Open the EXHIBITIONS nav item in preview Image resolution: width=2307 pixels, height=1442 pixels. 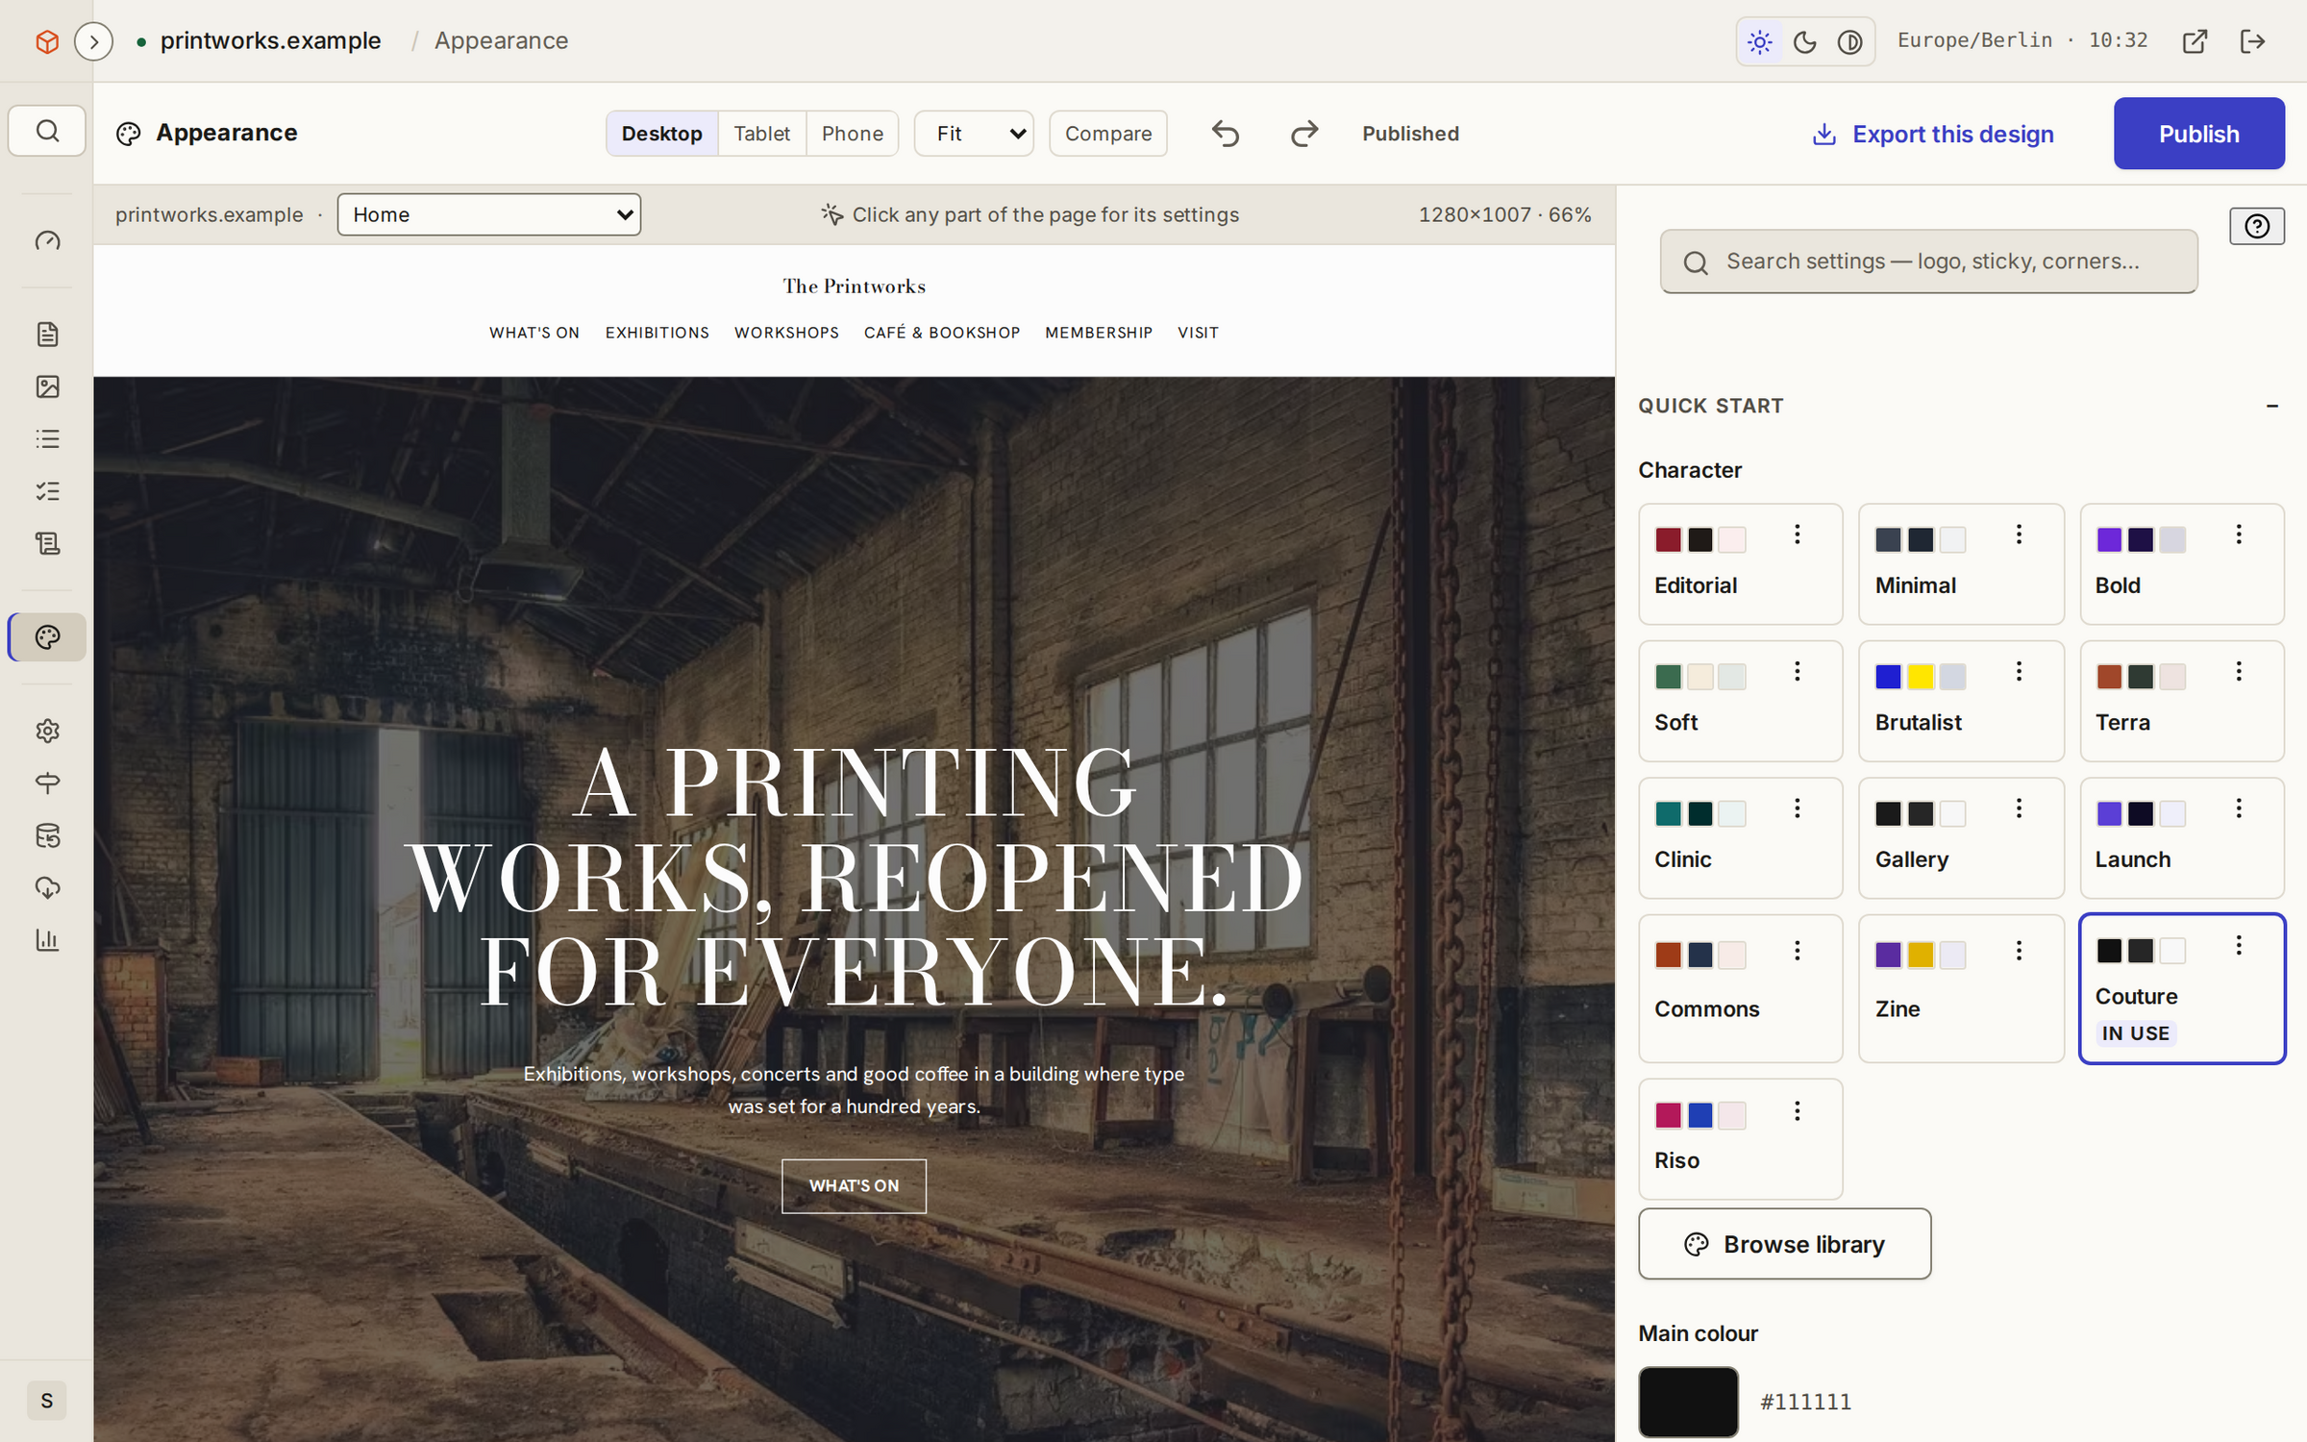click(657, 333)
